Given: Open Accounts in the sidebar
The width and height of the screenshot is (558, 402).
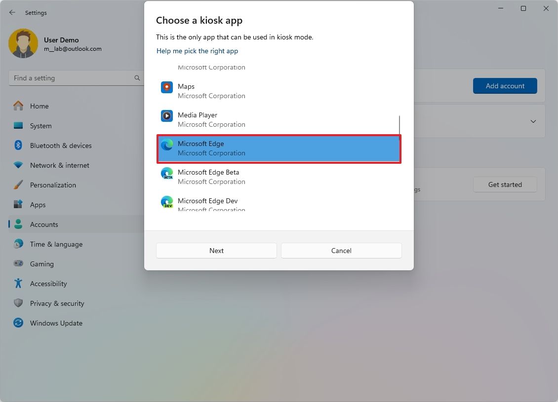Looking at the screenshot, I should [x=18, y=224].
